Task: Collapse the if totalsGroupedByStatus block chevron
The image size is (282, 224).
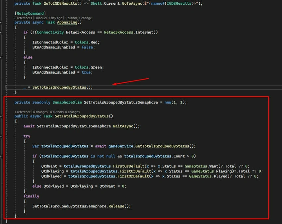Action: coord(1,156)
